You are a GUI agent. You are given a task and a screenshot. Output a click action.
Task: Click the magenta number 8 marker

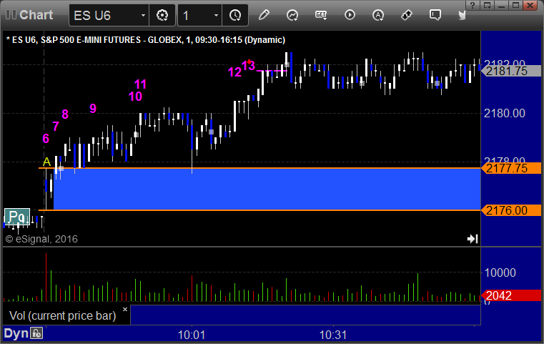(65, 114)
